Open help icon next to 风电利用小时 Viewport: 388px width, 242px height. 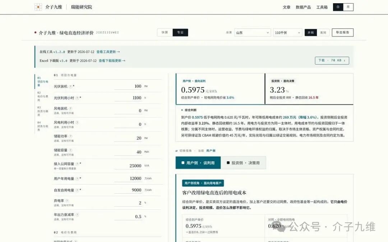click(x=77, y=122)
